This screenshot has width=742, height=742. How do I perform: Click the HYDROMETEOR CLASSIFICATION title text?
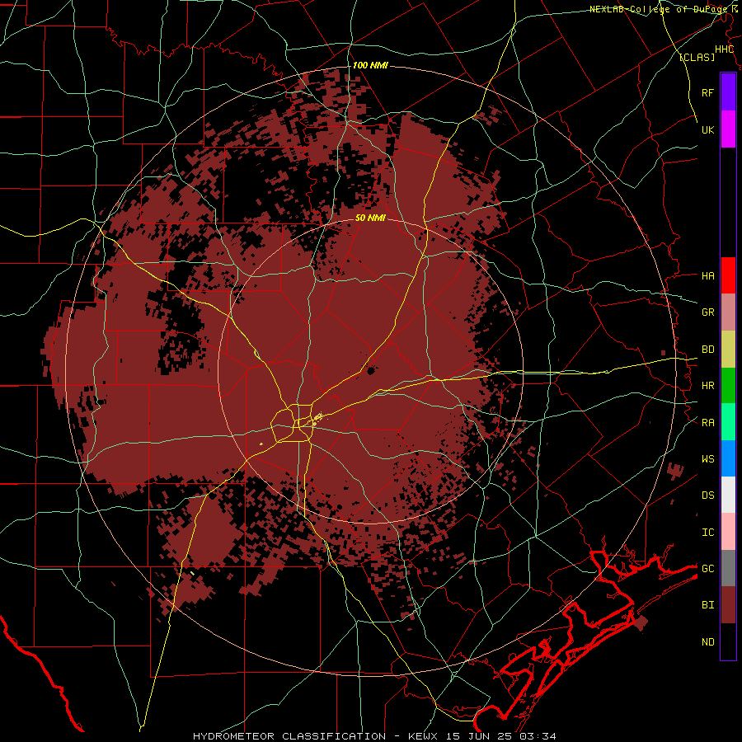pos(289,736)
